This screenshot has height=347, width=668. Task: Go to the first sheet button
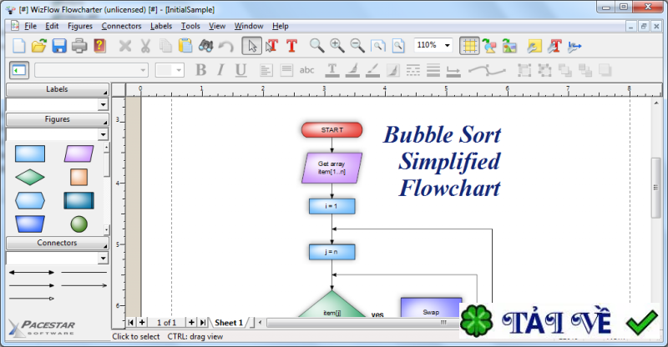pyautogui.click(x=131, y=323)
